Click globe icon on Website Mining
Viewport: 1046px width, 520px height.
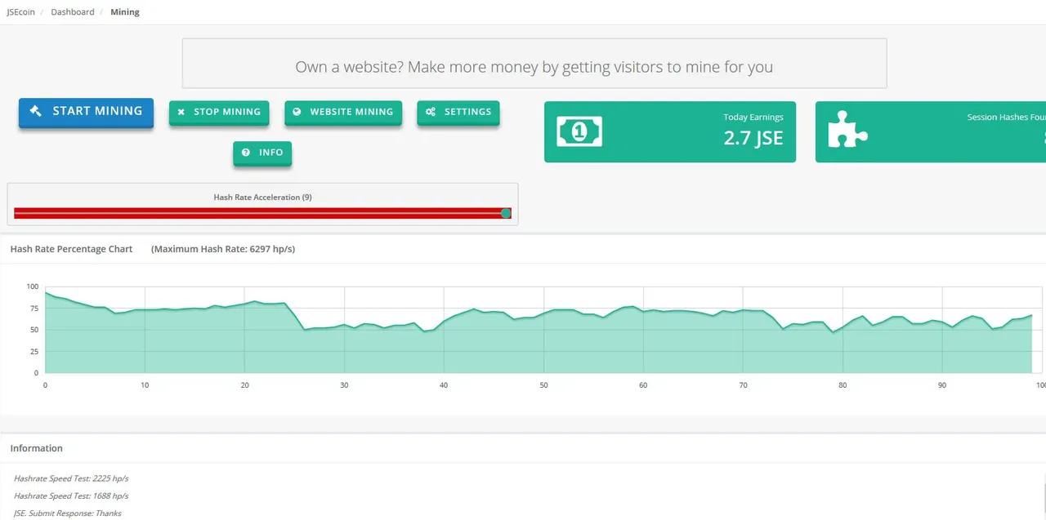pos(297,112)
